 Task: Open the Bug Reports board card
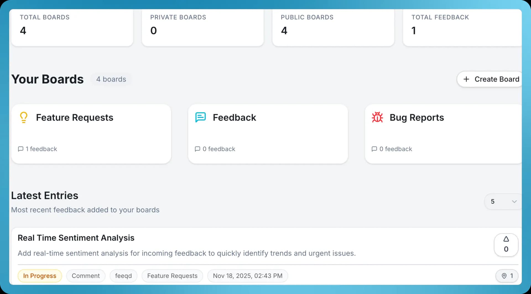point(442,134)
